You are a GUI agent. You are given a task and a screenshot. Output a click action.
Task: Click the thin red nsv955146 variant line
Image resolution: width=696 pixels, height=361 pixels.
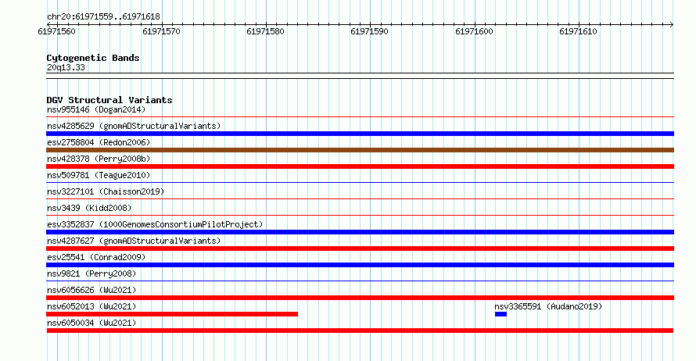coord(360,117)
